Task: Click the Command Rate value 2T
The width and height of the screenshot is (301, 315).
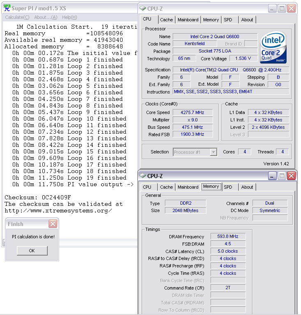Action: [228, 288]
